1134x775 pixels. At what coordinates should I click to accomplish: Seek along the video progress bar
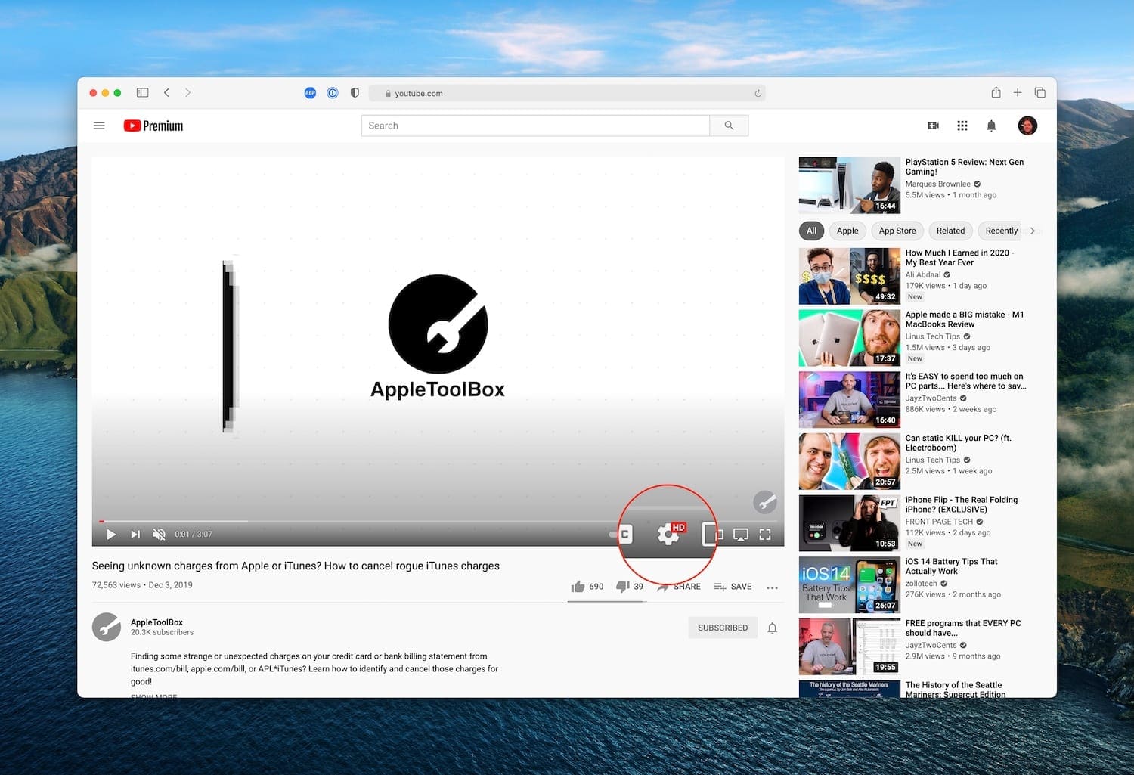pos(438,521)
